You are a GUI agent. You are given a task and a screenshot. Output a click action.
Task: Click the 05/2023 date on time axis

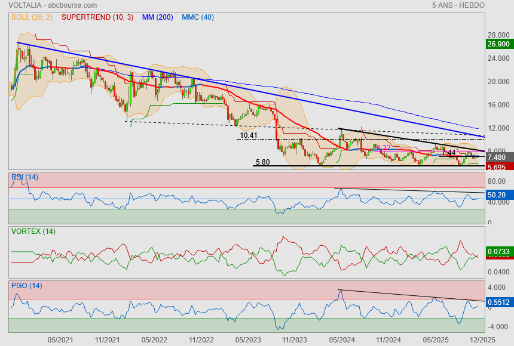pyautogui.click(x=248, y=339)
